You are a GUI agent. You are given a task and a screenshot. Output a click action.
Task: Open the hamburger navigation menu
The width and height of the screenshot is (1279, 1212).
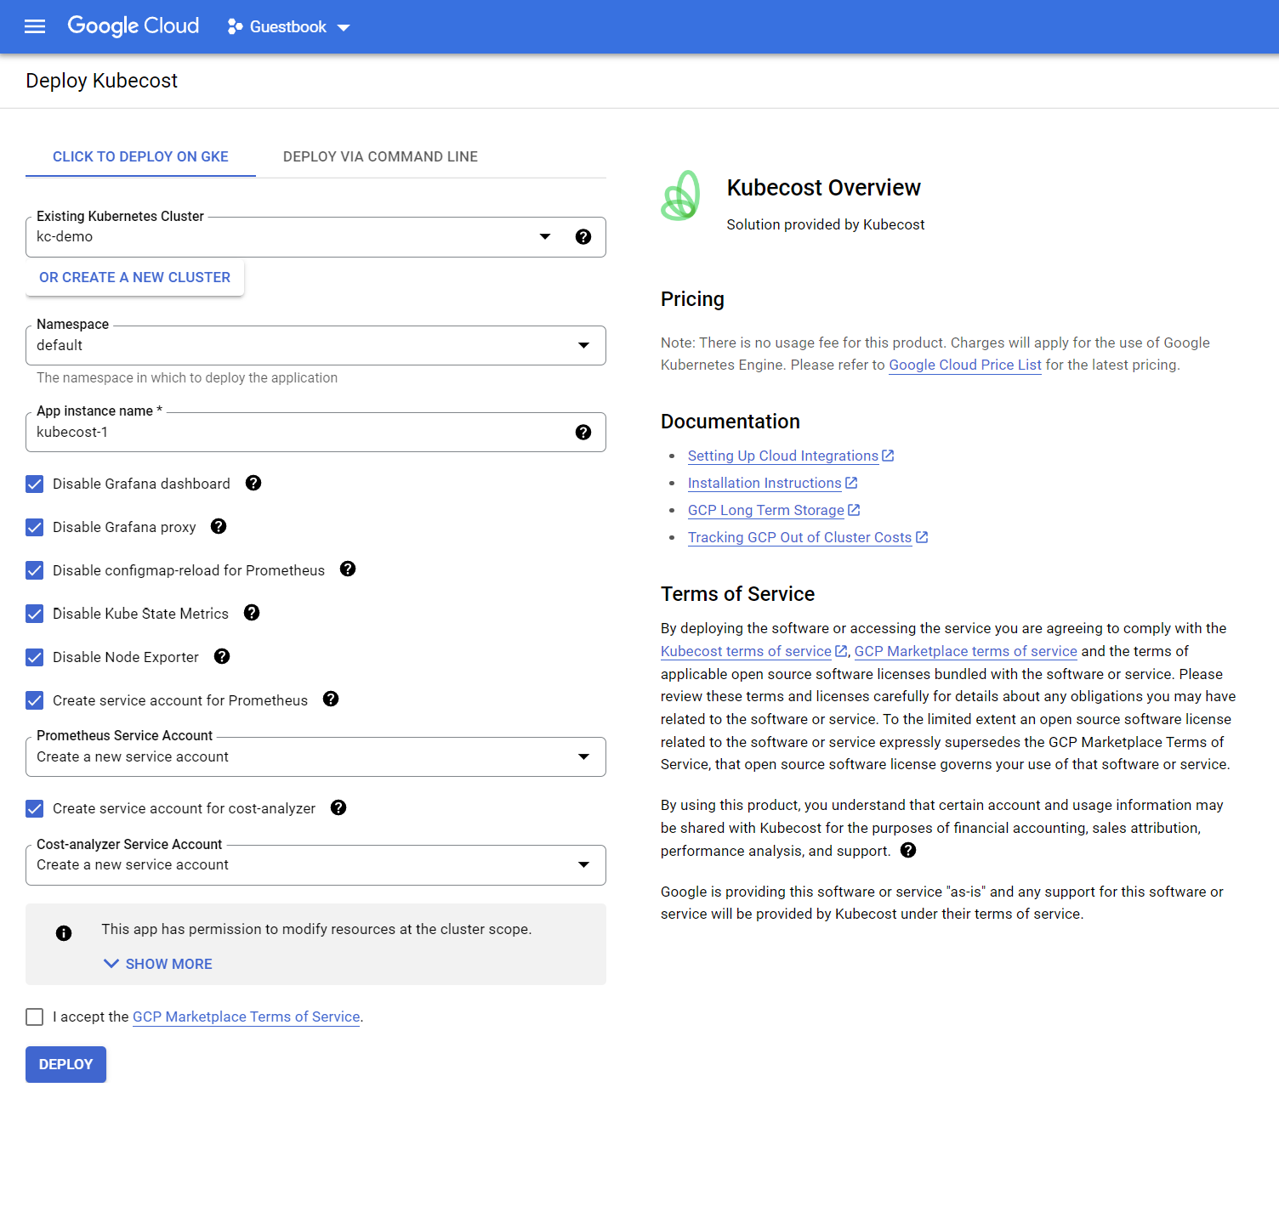pos(35,26)
